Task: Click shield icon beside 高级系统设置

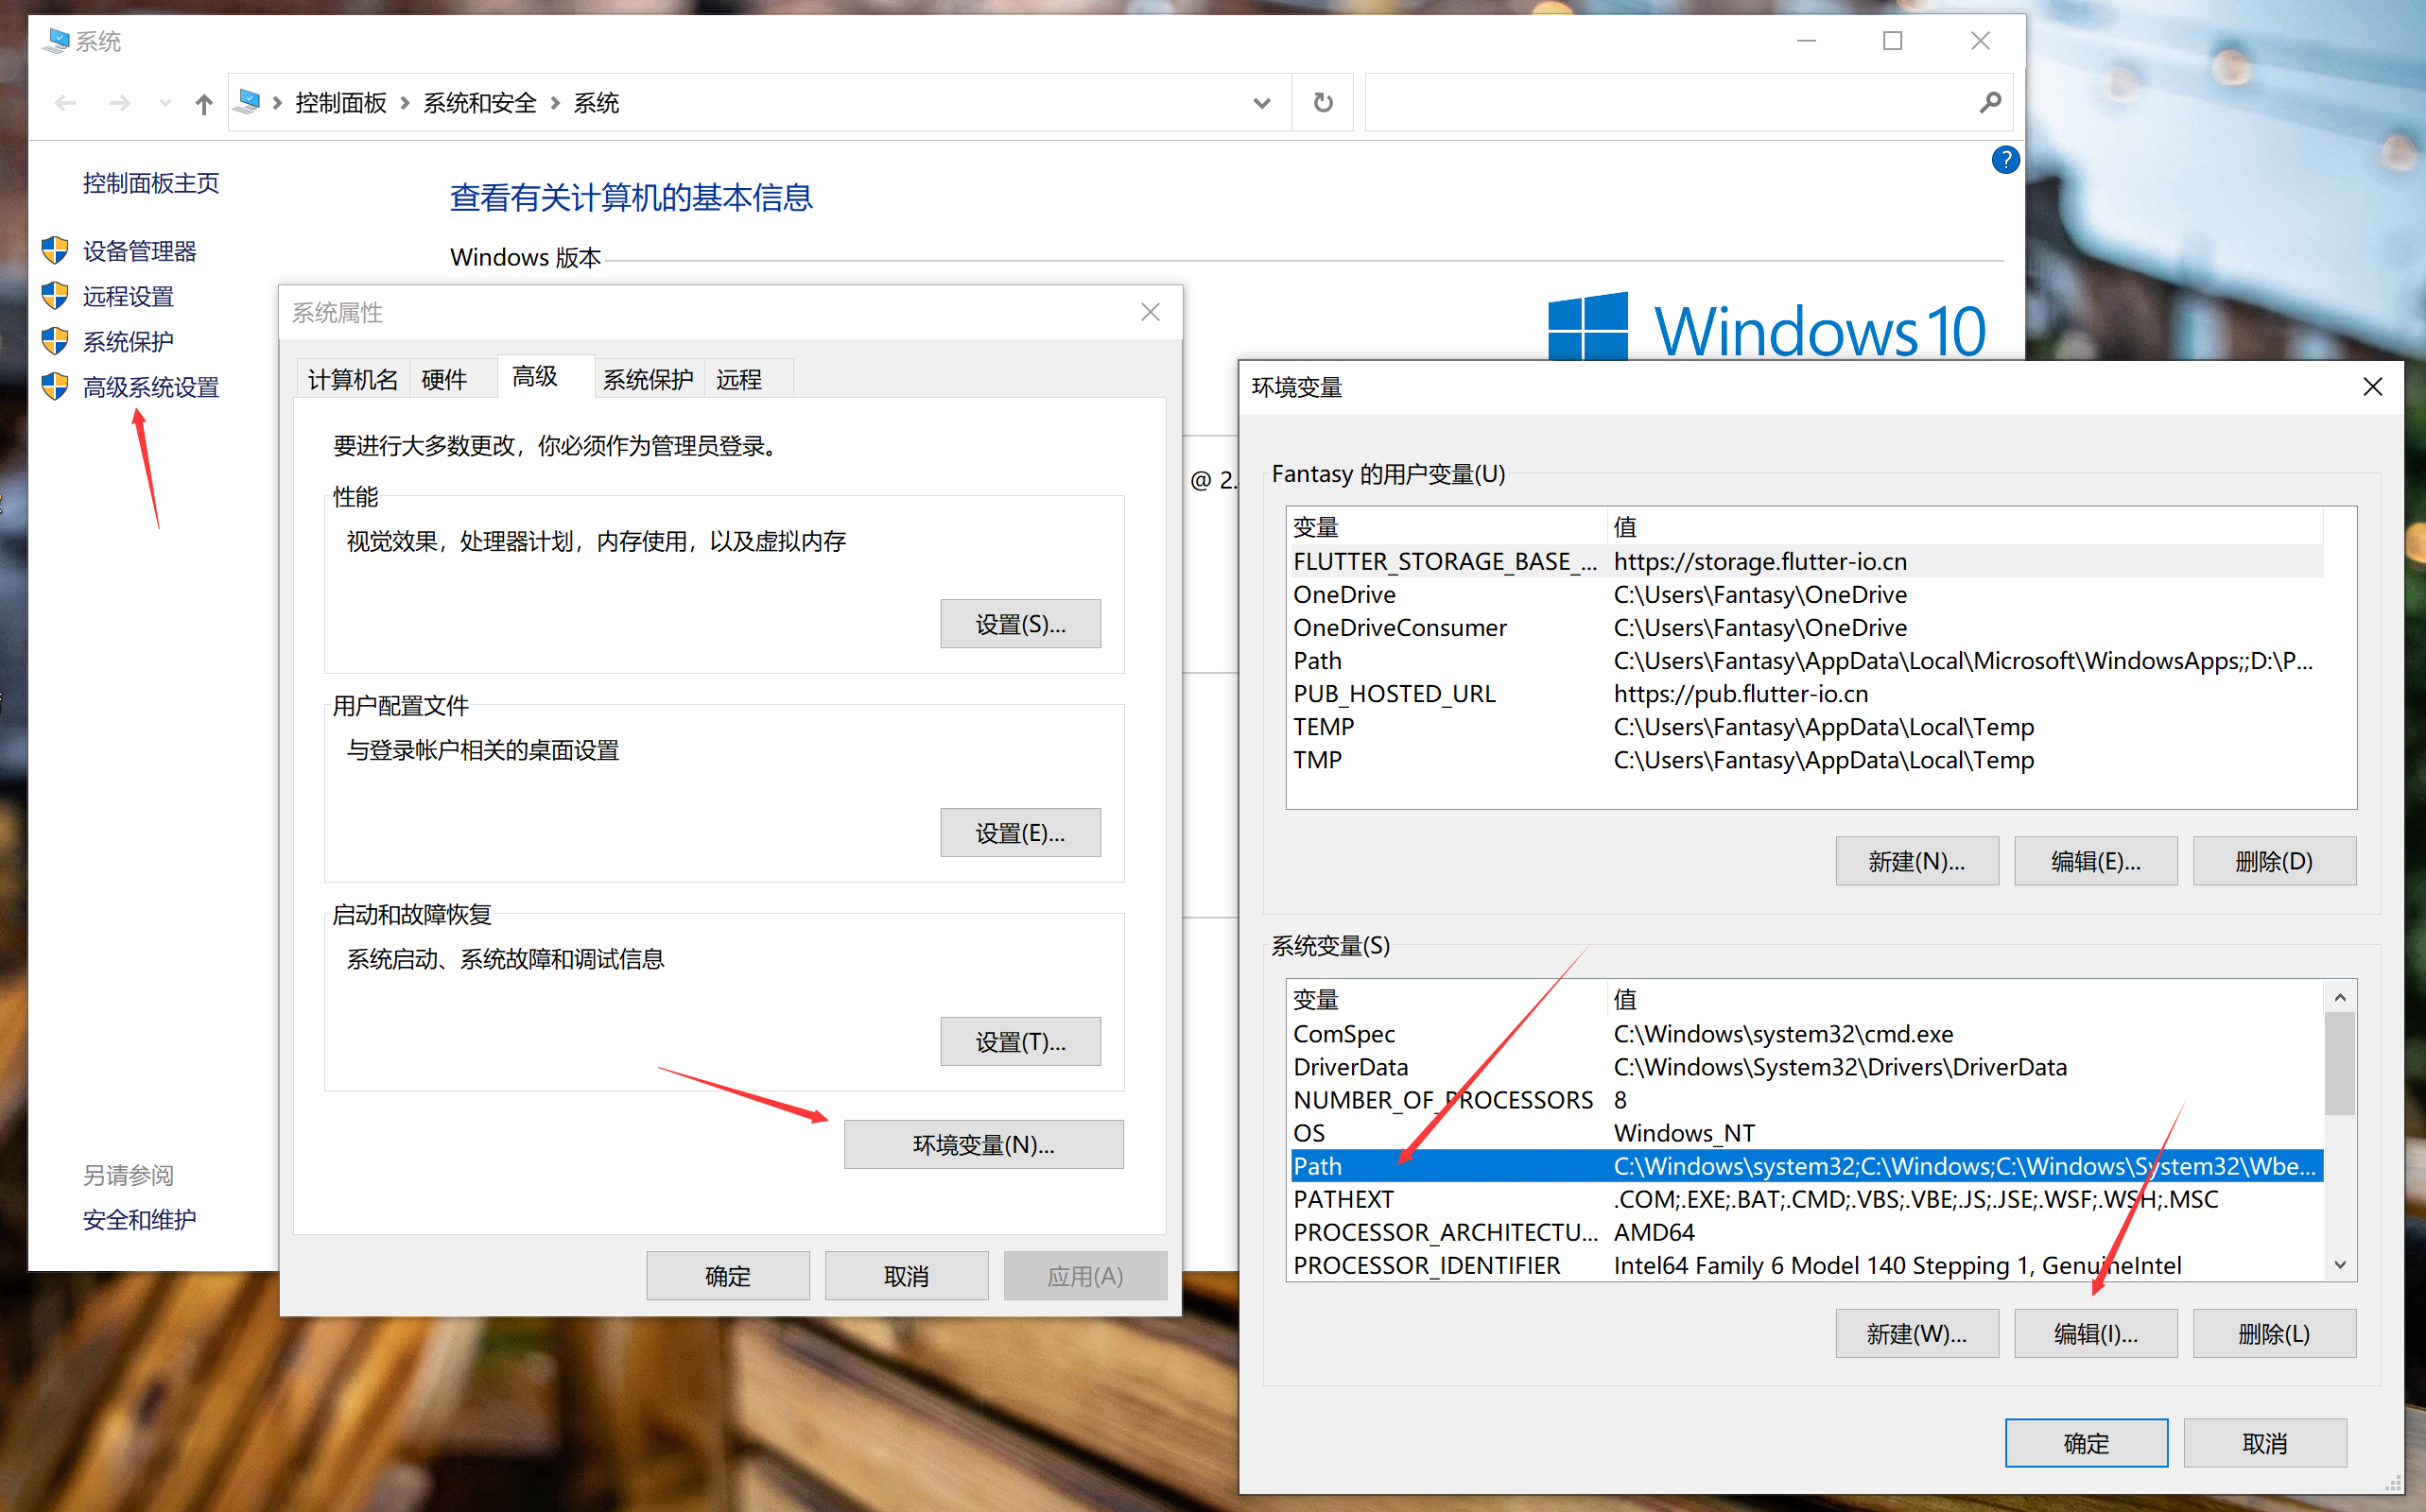Action: pyautogui.click(x=55, y=386)
